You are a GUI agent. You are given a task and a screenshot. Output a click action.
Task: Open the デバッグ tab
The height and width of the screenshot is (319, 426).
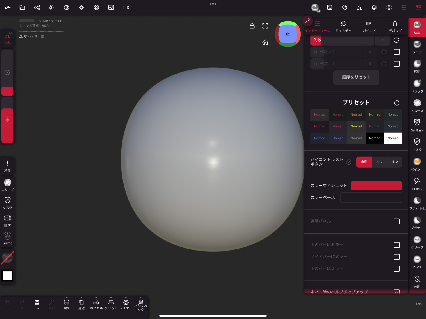[x=395, y=26]
